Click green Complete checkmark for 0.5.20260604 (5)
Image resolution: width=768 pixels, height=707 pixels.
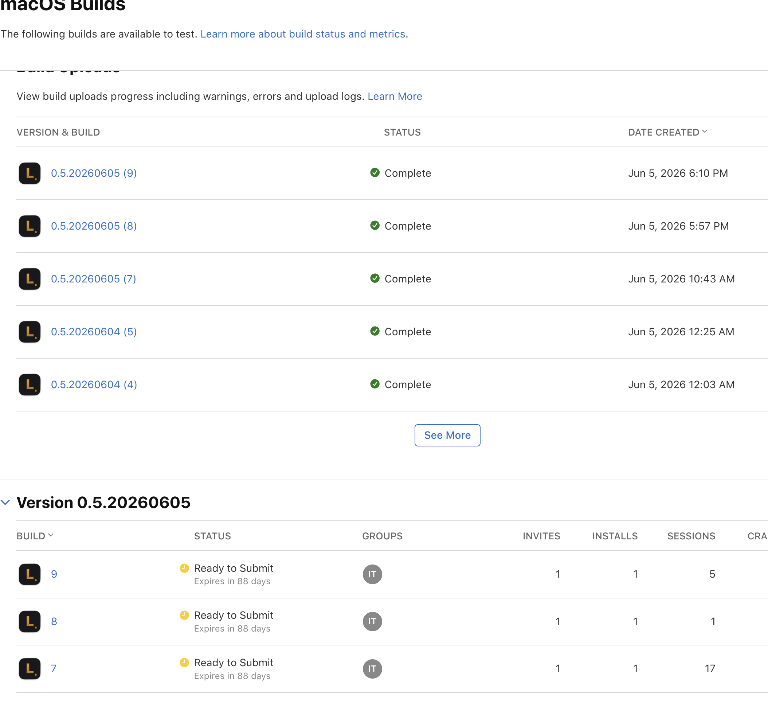(375, 331)
